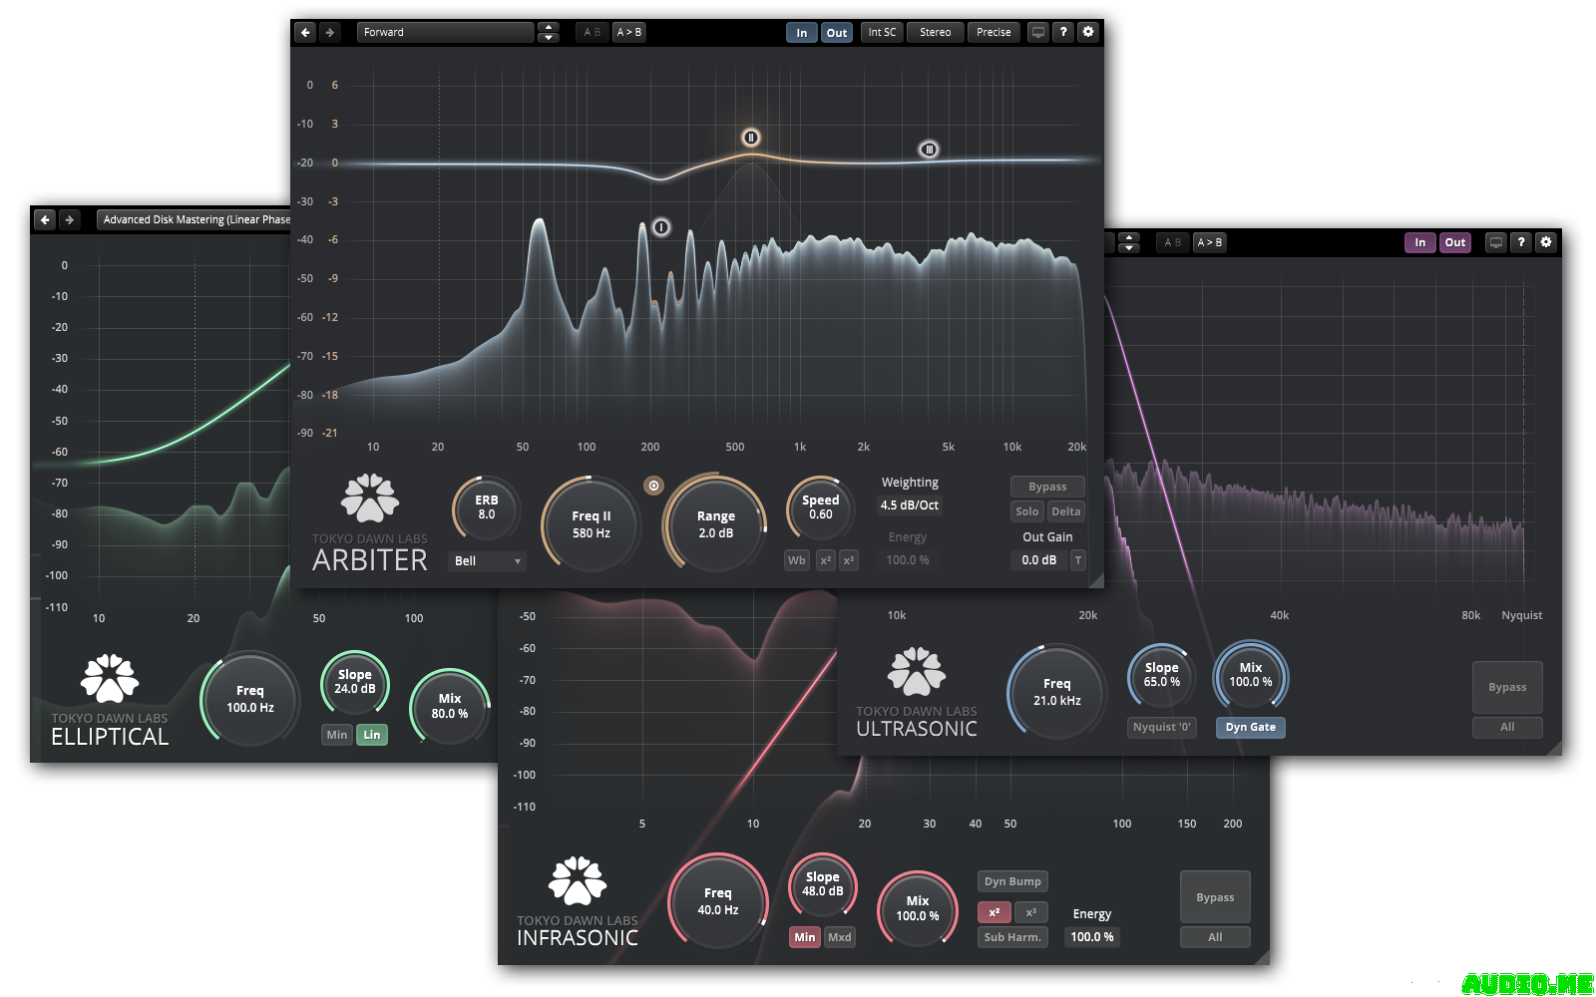Toggle Dyn Gate in Ultrasonic
Viewport: 1596px width, 997px height.
(x=1250, y=727)
